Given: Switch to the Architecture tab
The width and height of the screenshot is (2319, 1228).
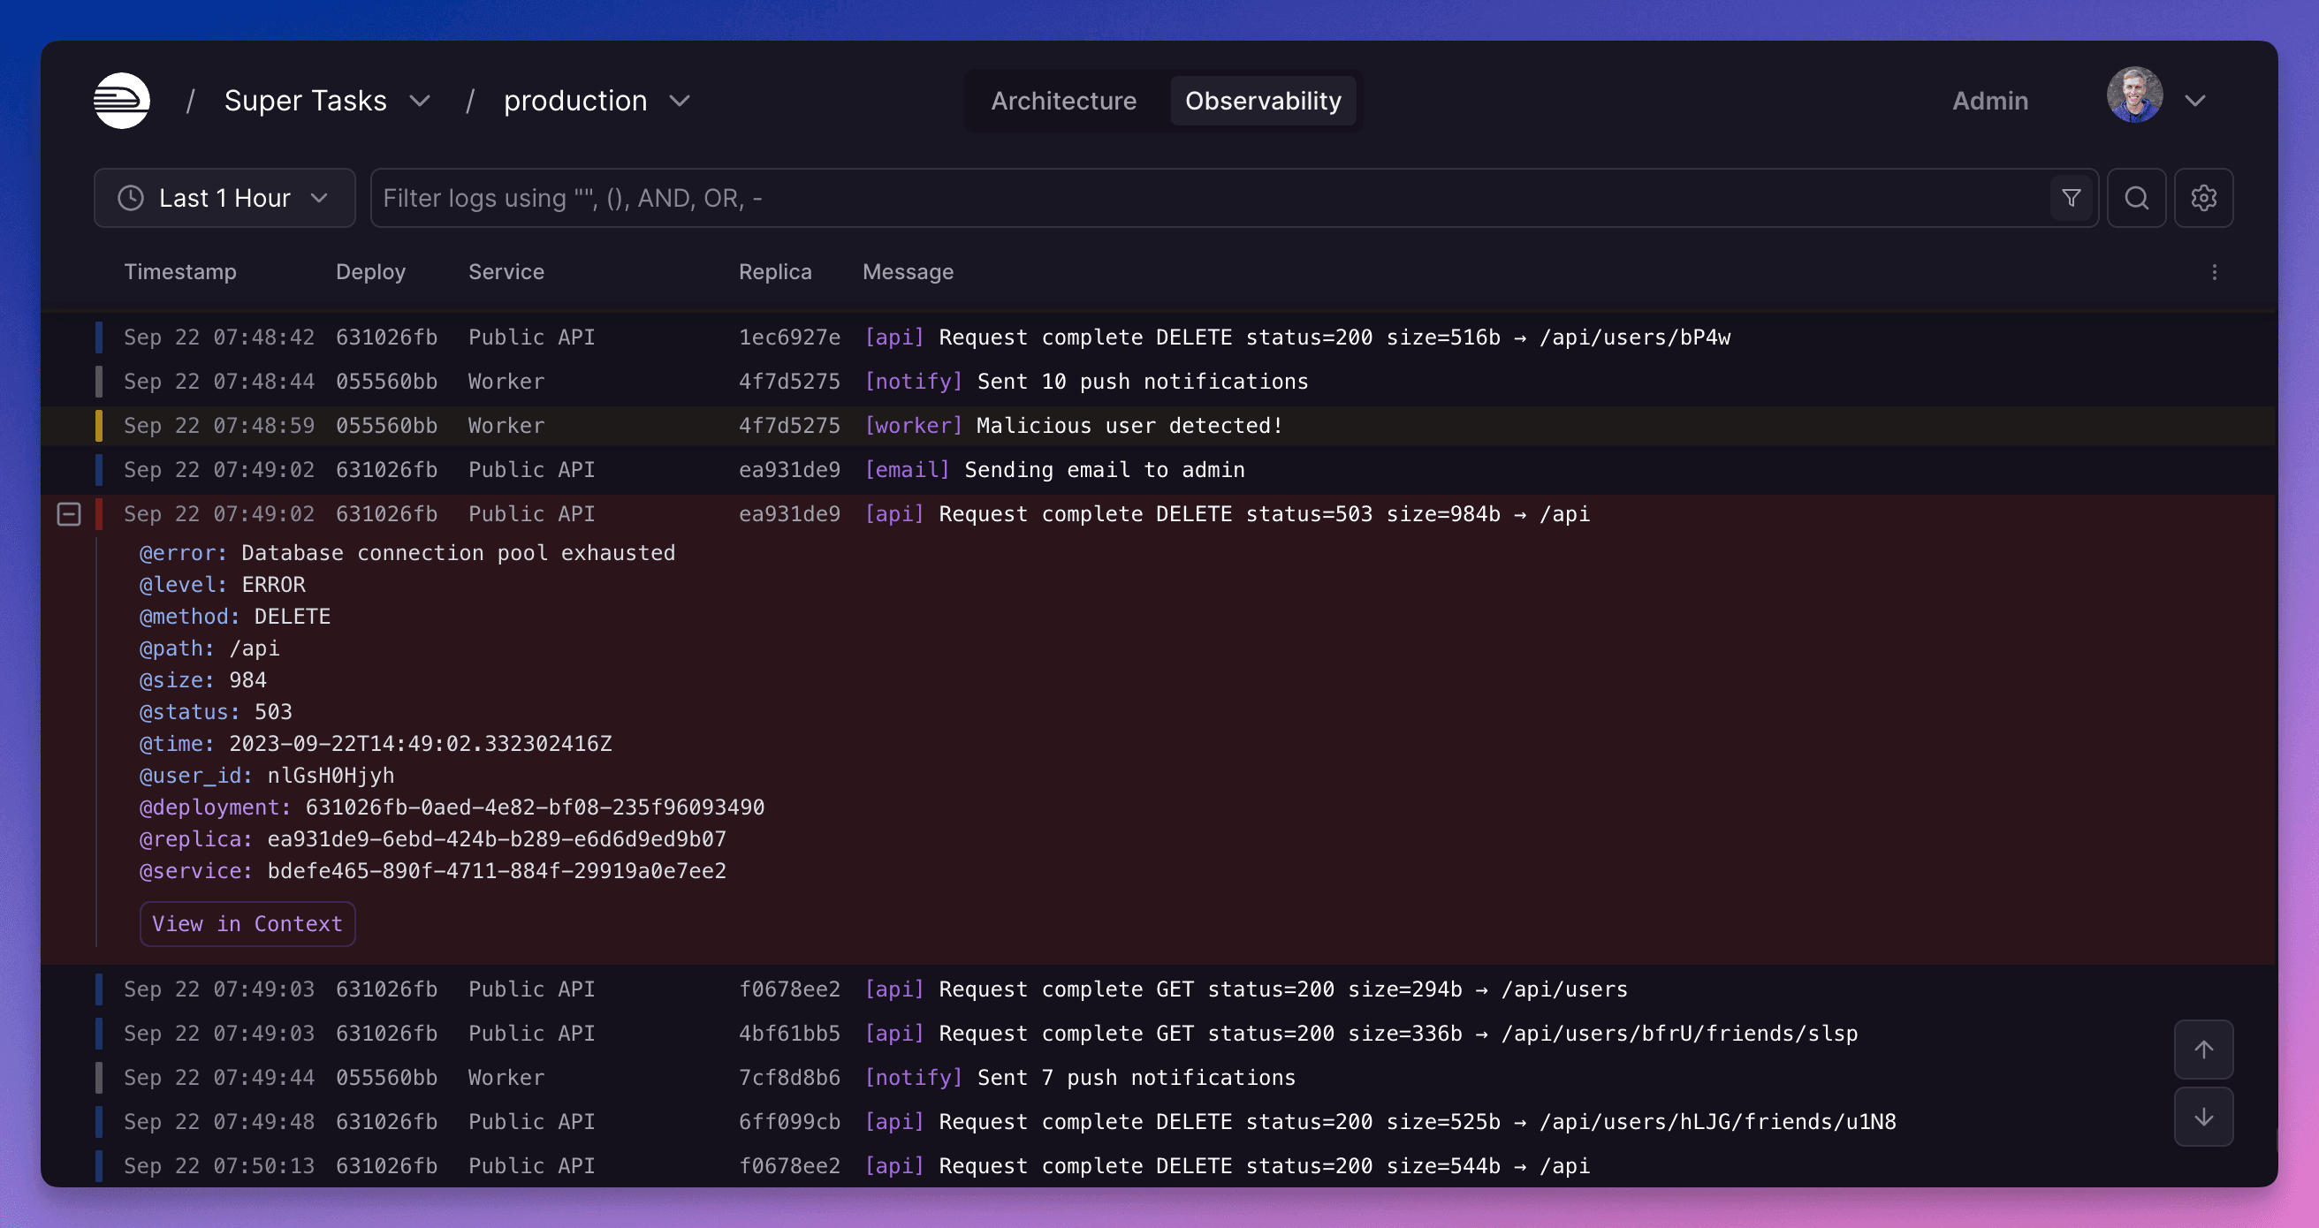Looking at the screenshot, I should point(1061,100).
